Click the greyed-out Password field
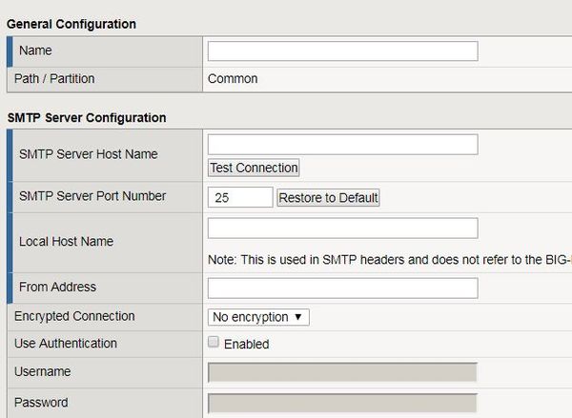 tap(342, 403)
